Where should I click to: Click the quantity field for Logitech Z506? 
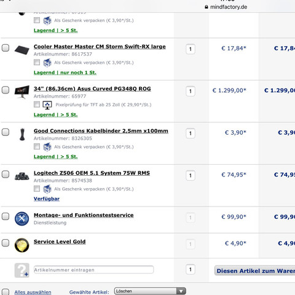coord(191,176)
